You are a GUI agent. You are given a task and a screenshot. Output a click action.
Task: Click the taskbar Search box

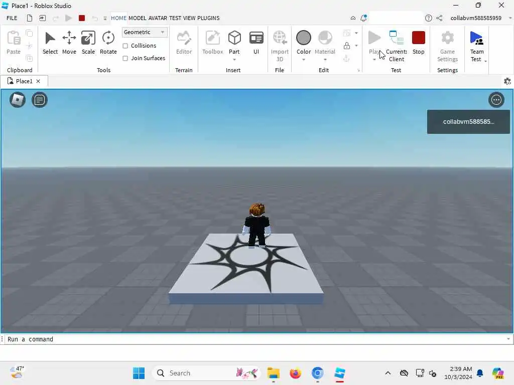(x=206, y=373)
